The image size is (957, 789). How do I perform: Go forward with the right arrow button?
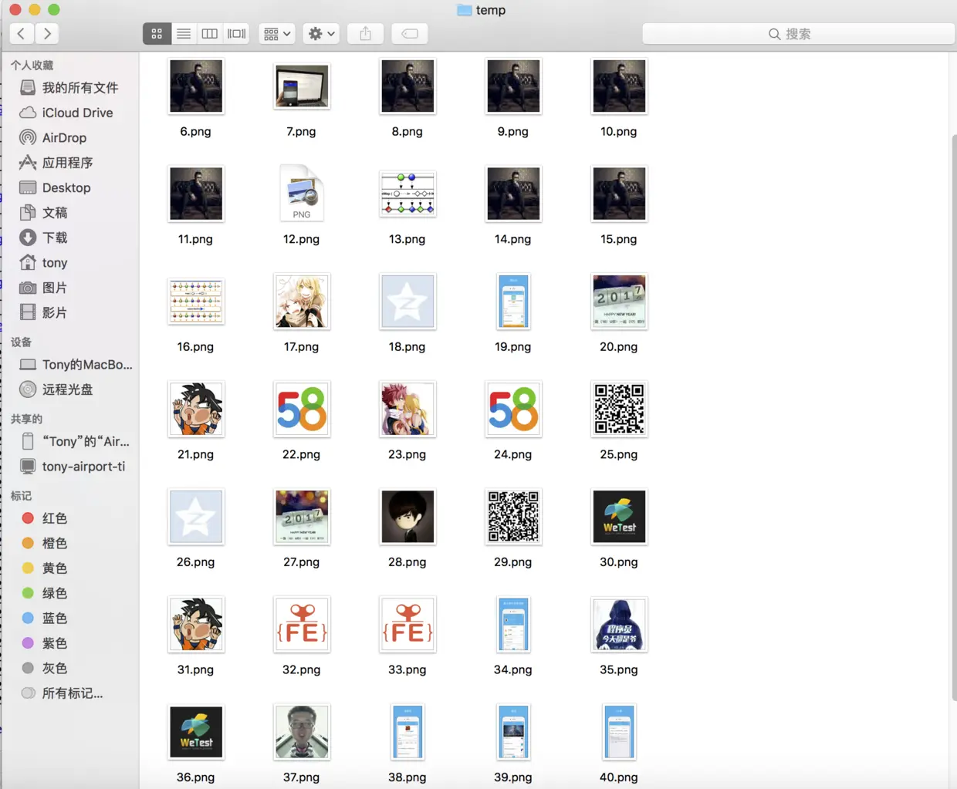click(47, 33)
